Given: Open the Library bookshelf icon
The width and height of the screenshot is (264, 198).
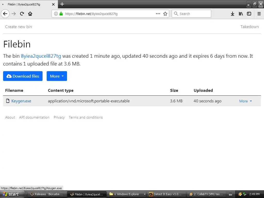Looking at the screenshot, I should pos(241,14).
